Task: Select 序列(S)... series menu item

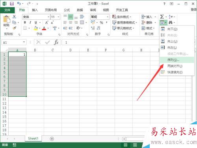Action: (x=177, y=60)
